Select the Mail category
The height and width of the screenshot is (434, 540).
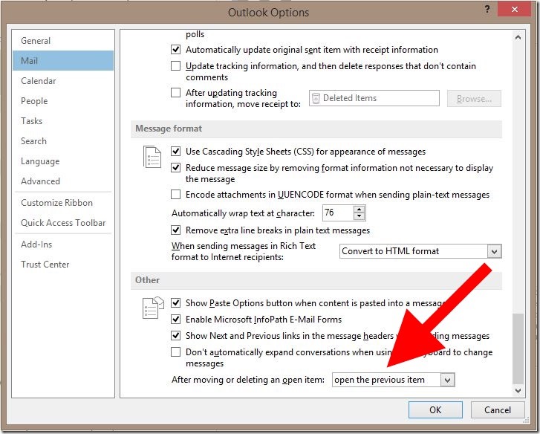[x=63, y=61]
